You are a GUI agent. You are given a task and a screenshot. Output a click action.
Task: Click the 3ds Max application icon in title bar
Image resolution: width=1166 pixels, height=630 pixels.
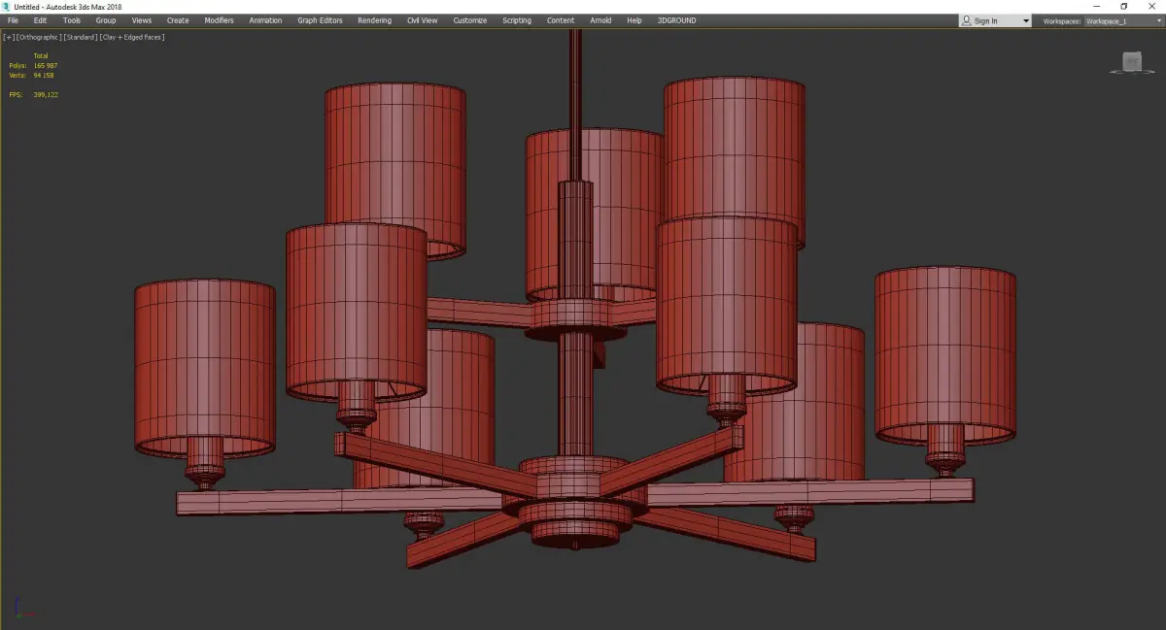coord(7,7)
